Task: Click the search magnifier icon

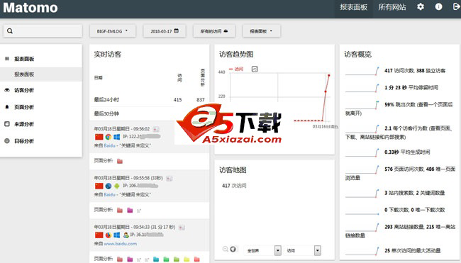Action: point(10,31)
